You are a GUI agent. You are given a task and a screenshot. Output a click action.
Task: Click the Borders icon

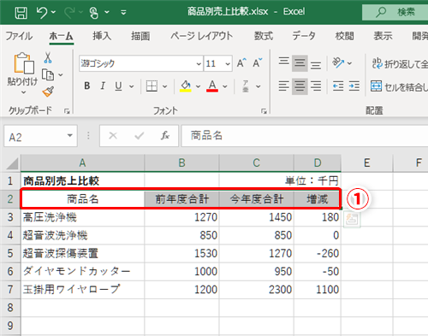[152, 85]
